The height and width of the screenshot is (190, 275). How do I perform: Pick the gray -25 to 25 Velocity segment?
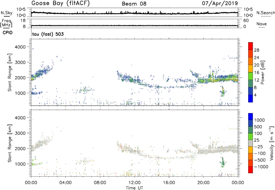click(251, 143)
